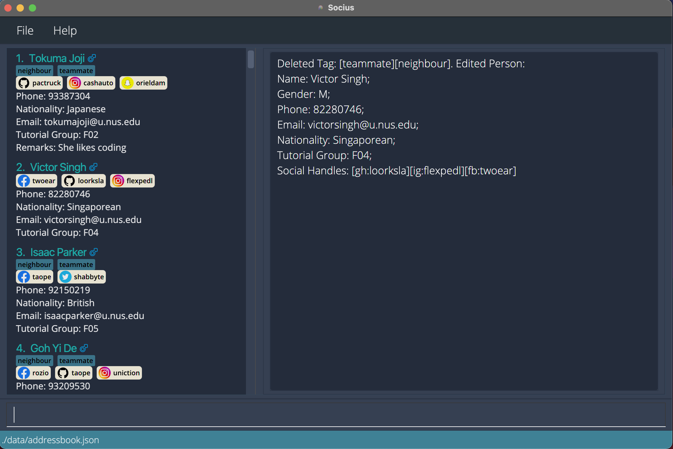Click the contact list scrollbar thumb

tap(251, 59)
